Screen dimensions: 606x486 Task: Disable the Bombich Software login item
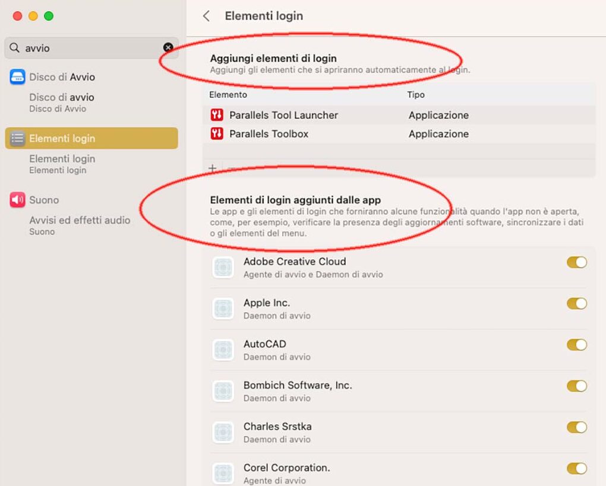[x=576, y=386]
